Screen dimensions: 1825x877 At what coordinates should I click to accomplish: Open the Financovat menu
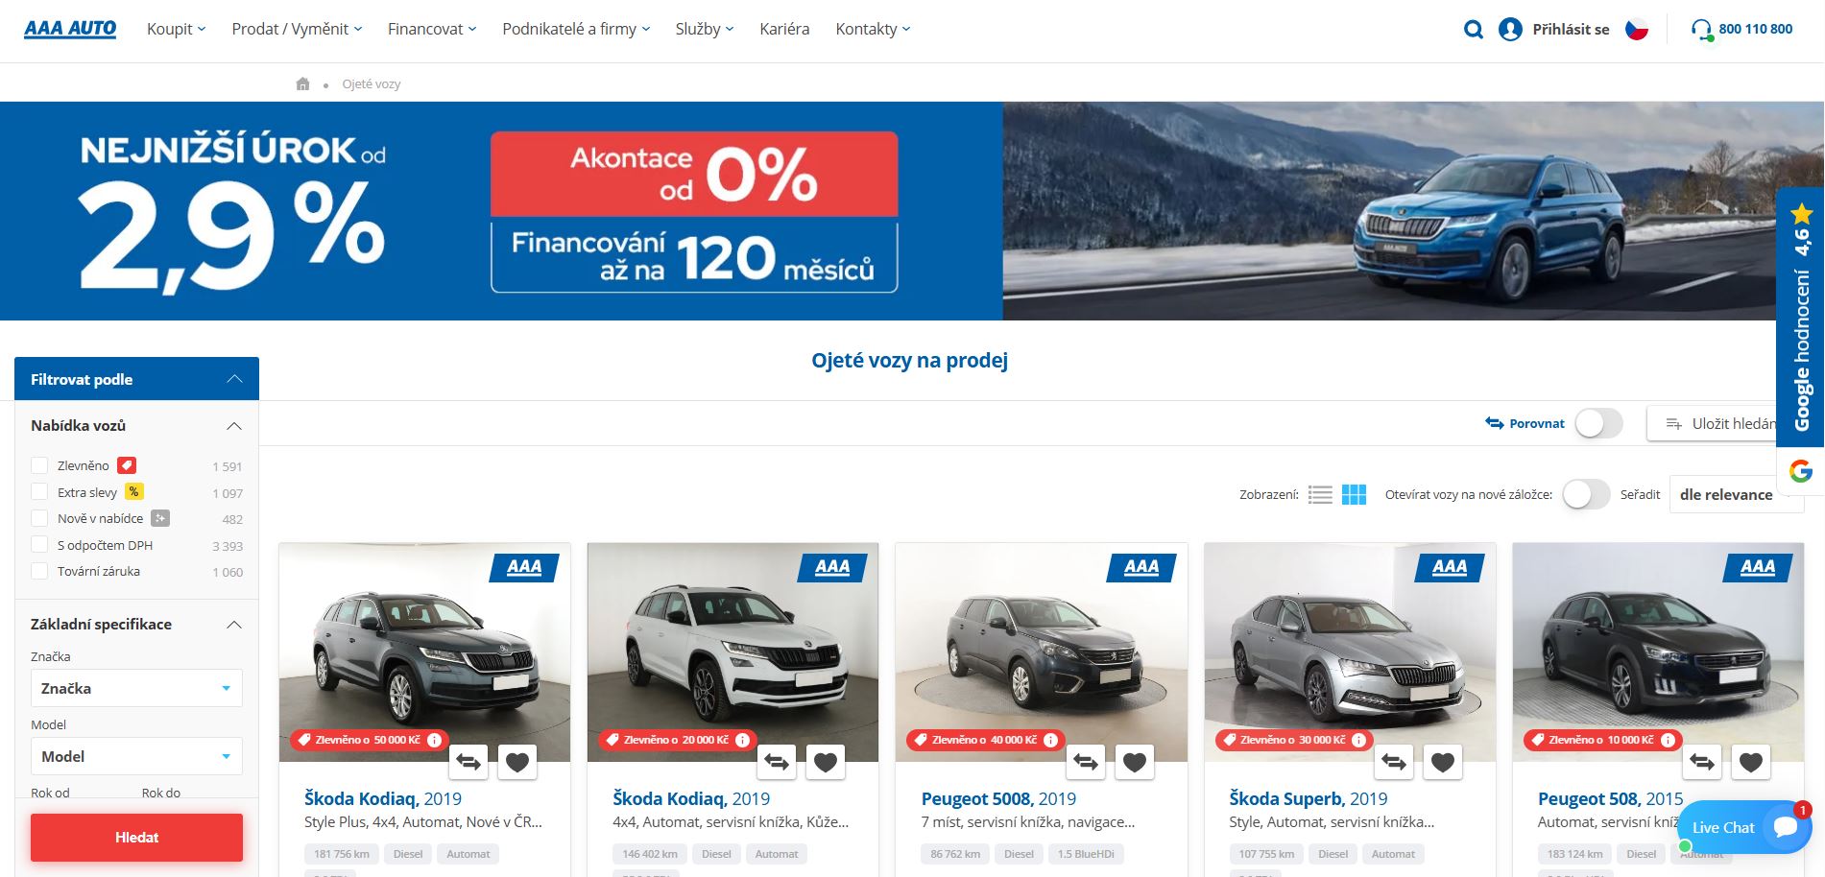click(432, 29)
